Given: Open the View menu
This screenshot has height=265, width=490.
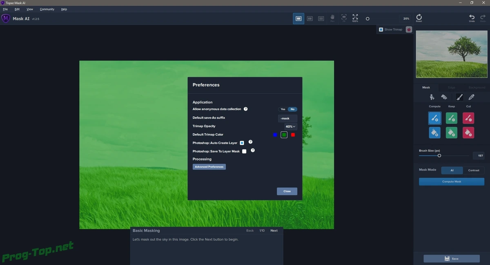Looking at the screenshot, I should pos(30,9).
